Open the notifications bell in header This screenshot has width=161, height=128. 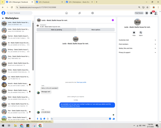(x=151, y=13)
